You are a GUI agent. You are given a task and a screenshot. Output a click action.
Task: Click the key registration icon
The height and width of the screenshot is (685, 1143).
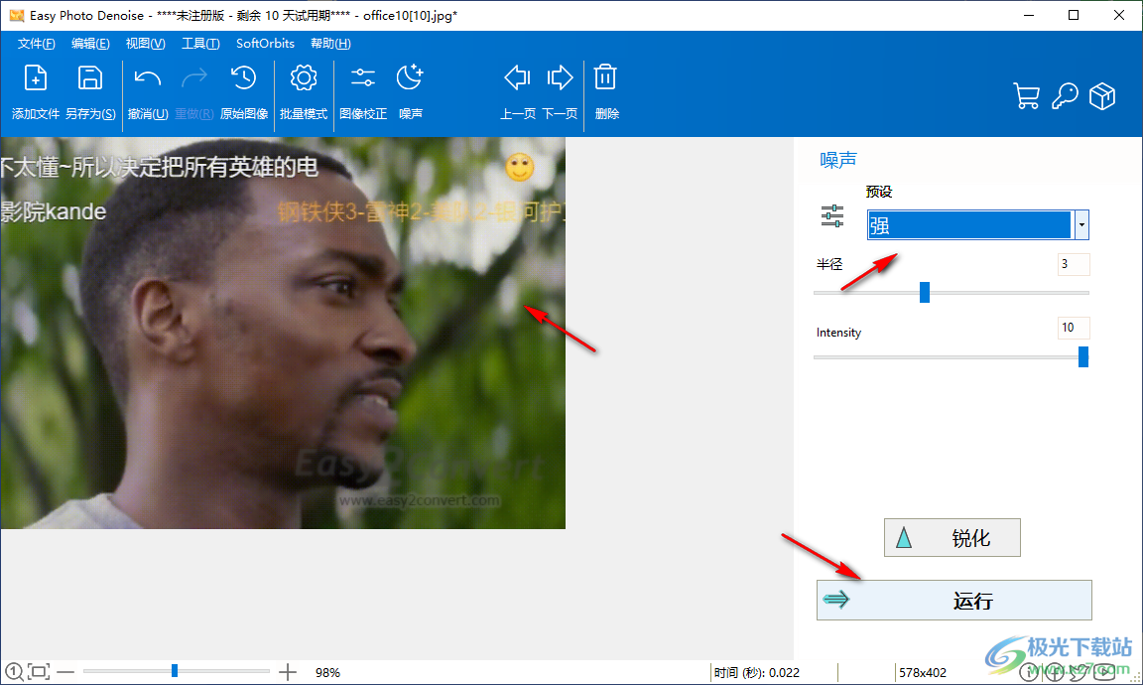(1065, 95)
